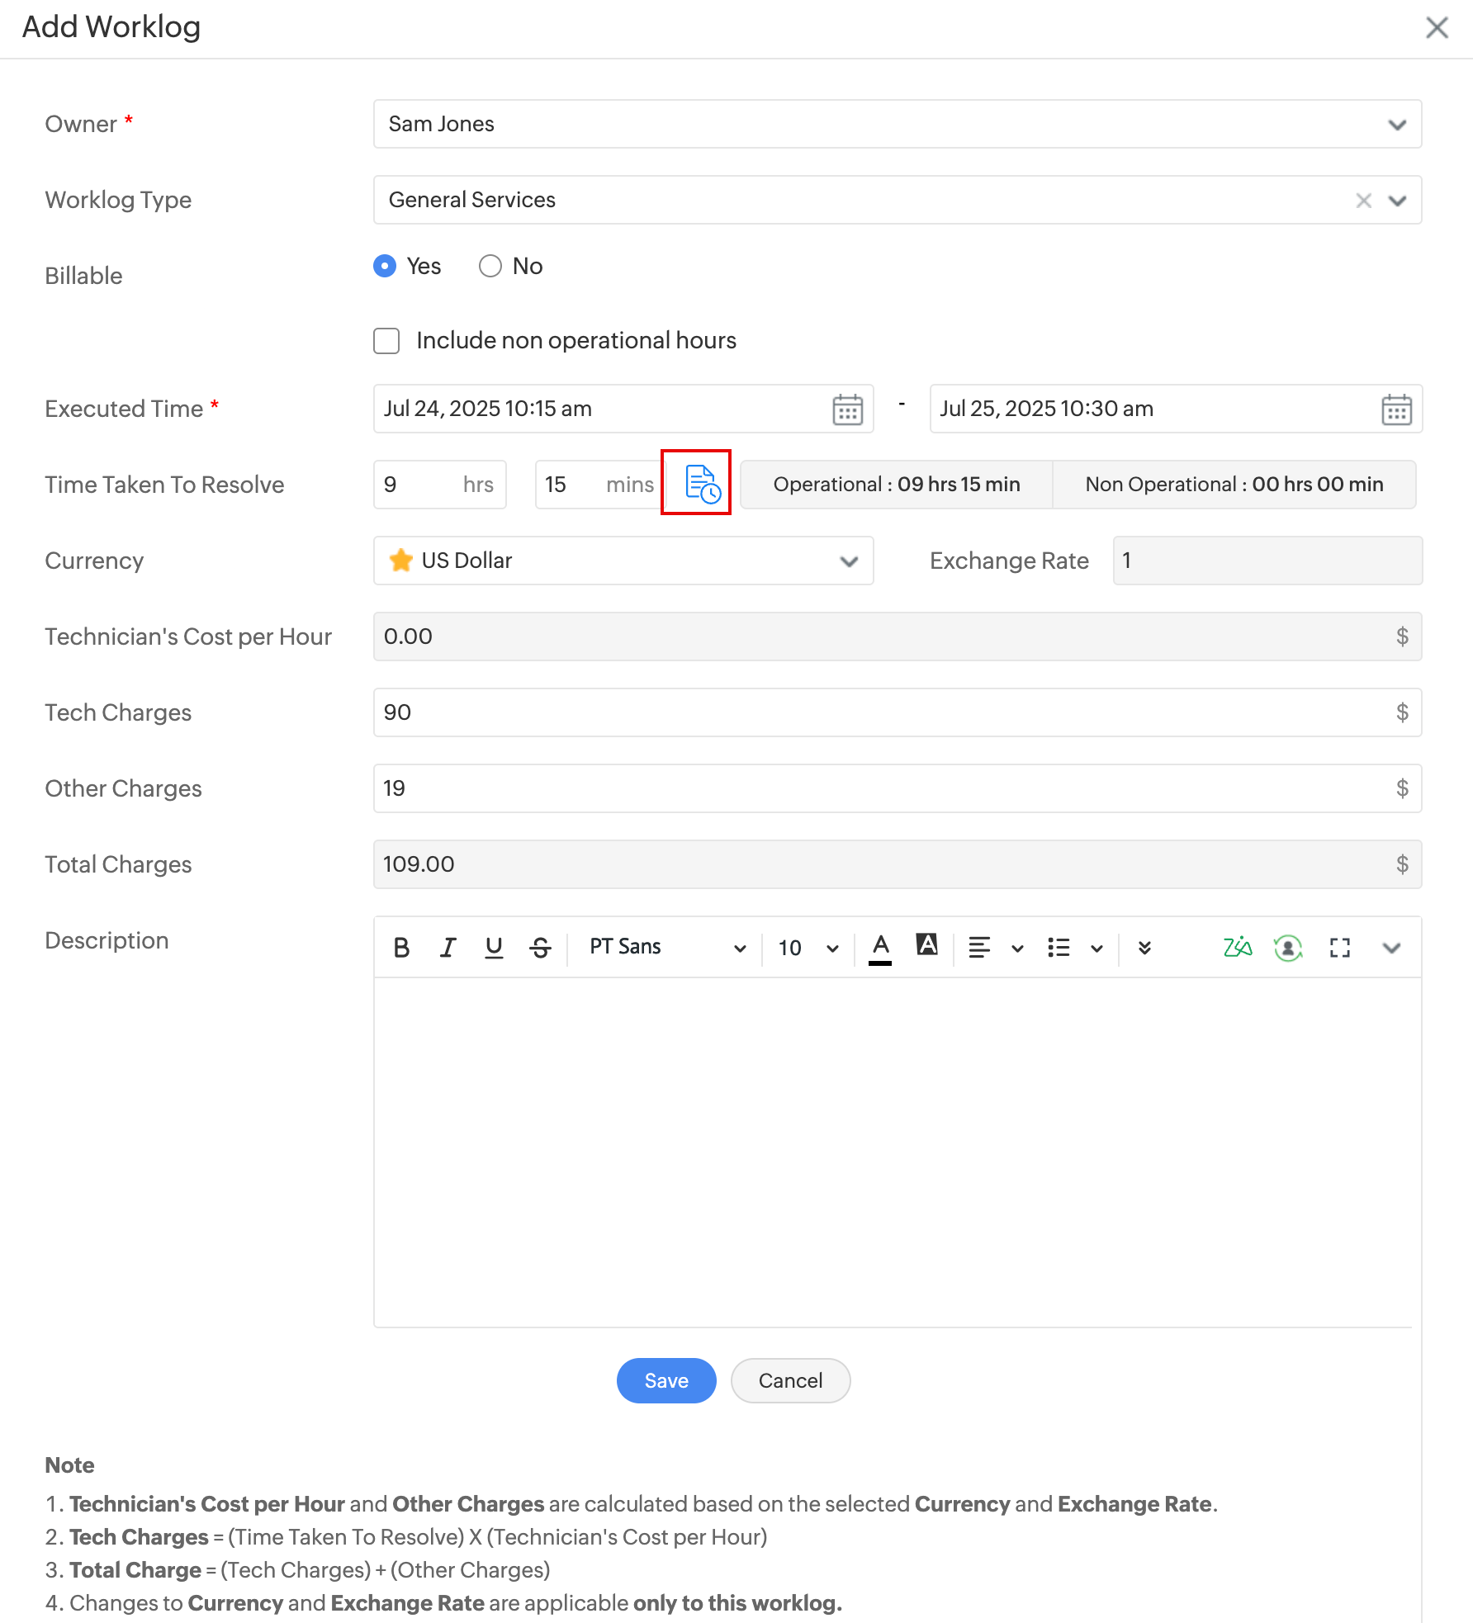This screenshot has height=1623, width=1473.
Task: Click the worklog timer calculation icon
Action: (702, 484)
